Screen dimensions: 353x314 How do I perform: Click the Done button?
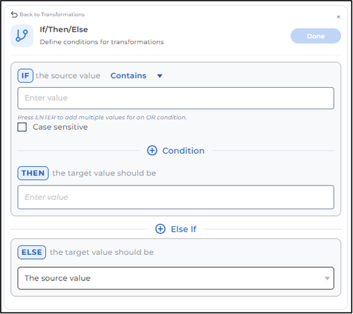pos(316,36)
